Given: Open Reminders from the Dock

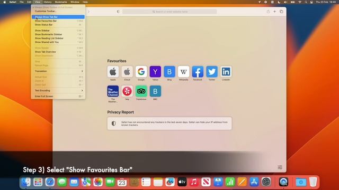Looking at the screenshot, I should coord(146,182).
